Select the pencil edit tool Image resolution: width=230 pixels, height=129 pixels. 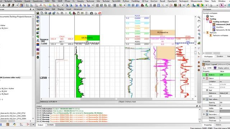pos(199,26)
